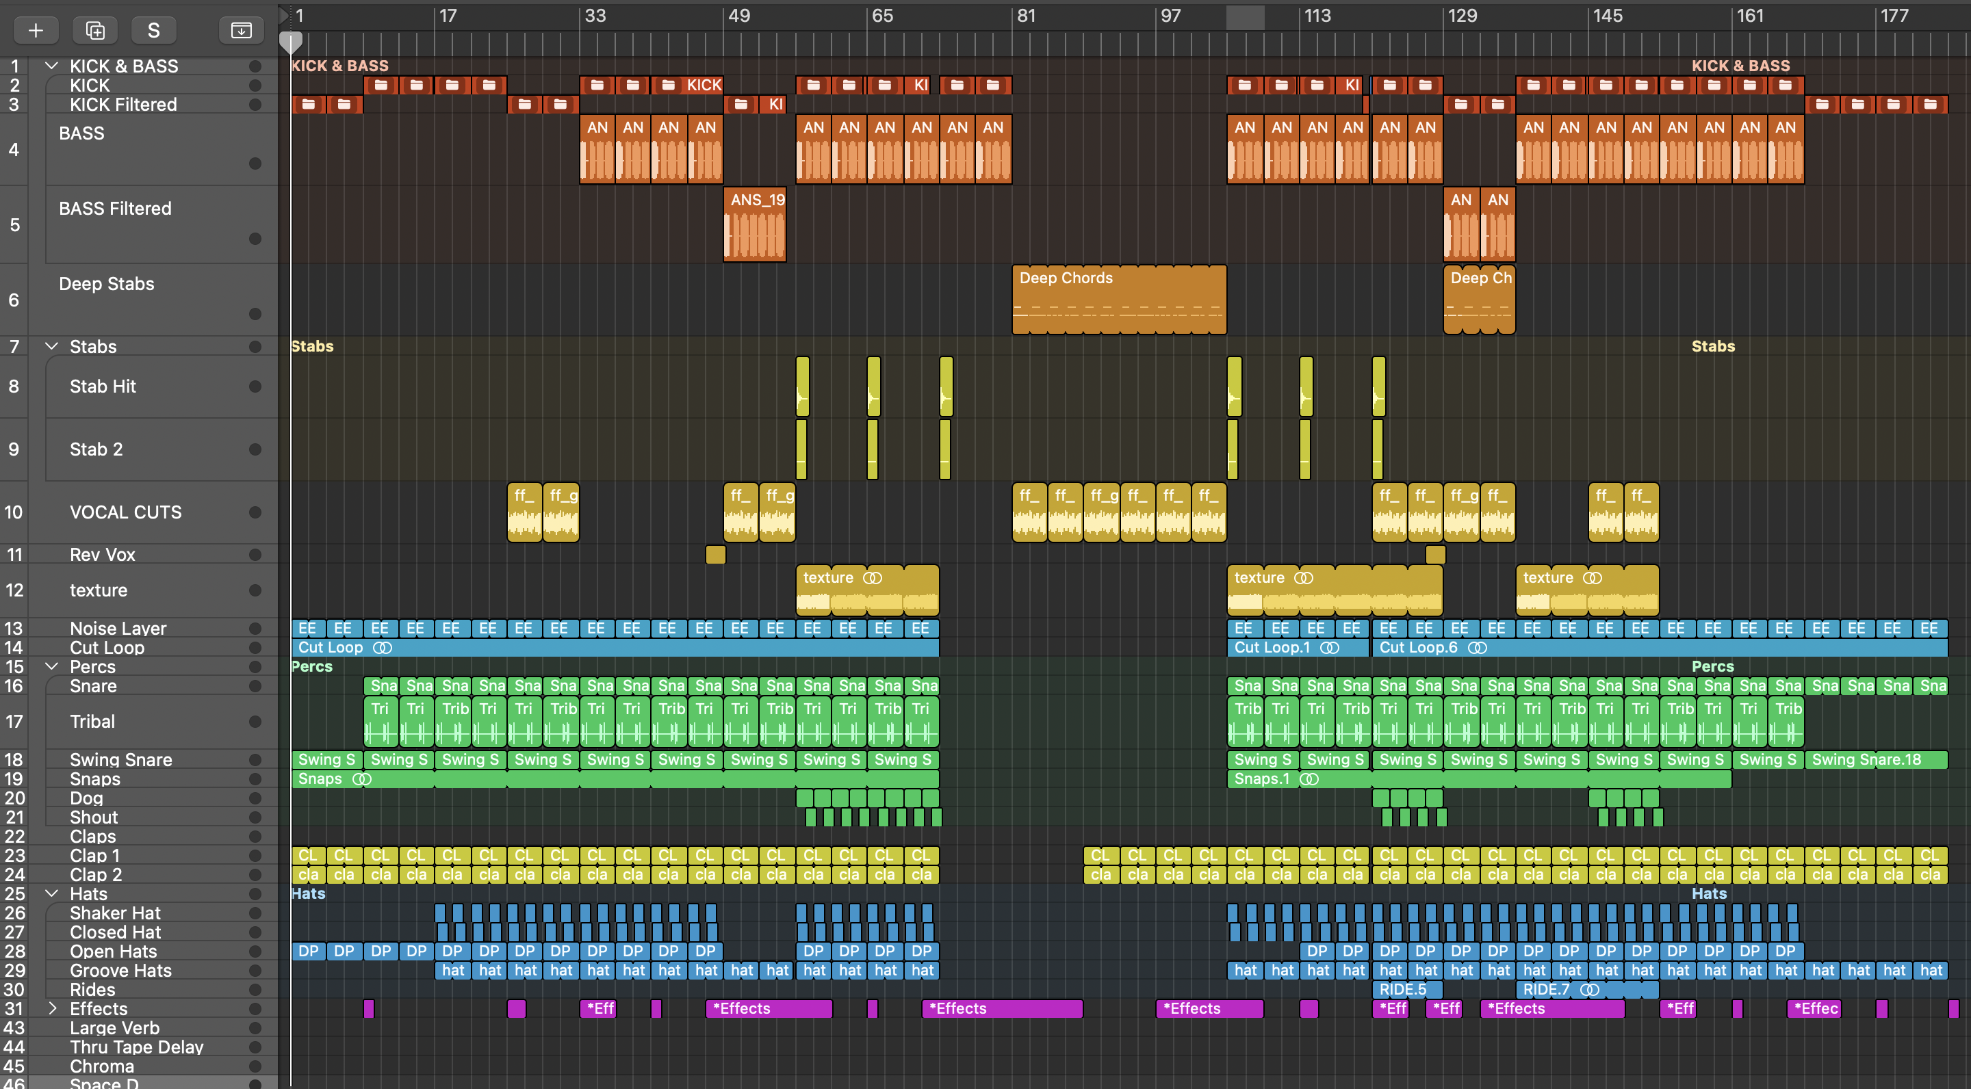
Task: Click bar 113 on the ruler
Action: (x=1317, y=16)
